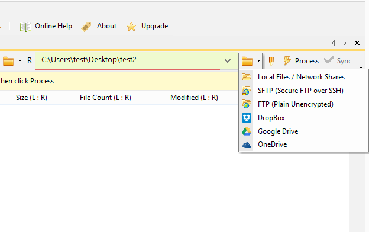Select DropBox from the menu
369x232 pixels.
tap(303, 118)
